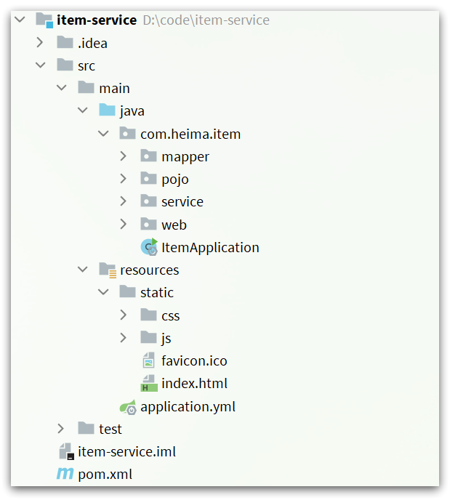The height and width of the screenshot is (500, 450).
Task: Click the index.html file icon
Action: click(x=149, y=384)
